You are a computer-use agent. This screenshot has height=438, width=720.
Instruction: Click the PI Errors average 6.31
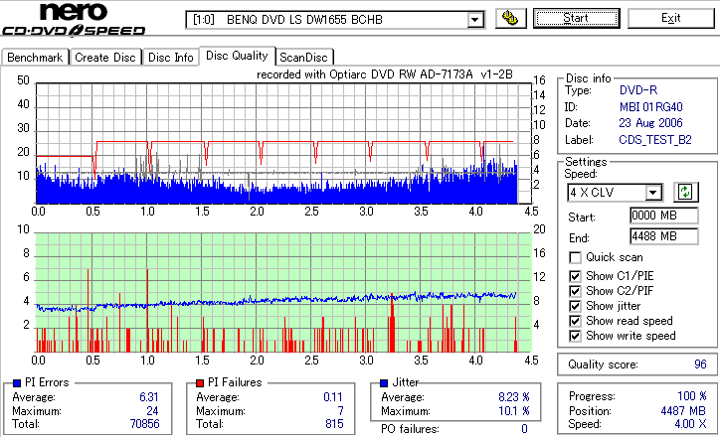(x=149, y=397)
